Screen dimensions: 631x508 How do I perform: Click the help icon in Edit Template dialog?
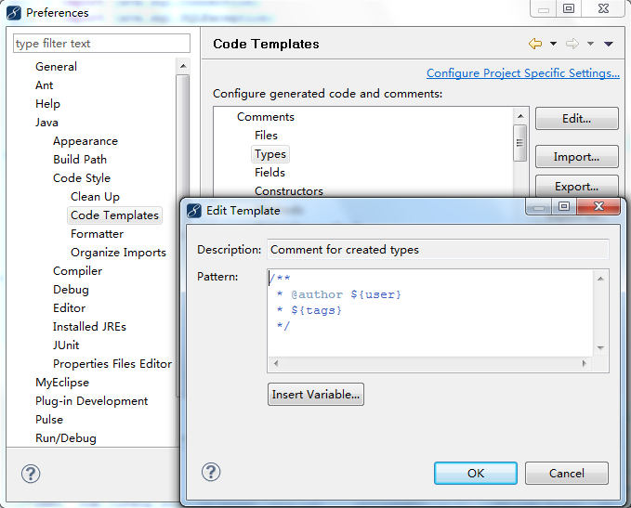(x=211, y=472)
